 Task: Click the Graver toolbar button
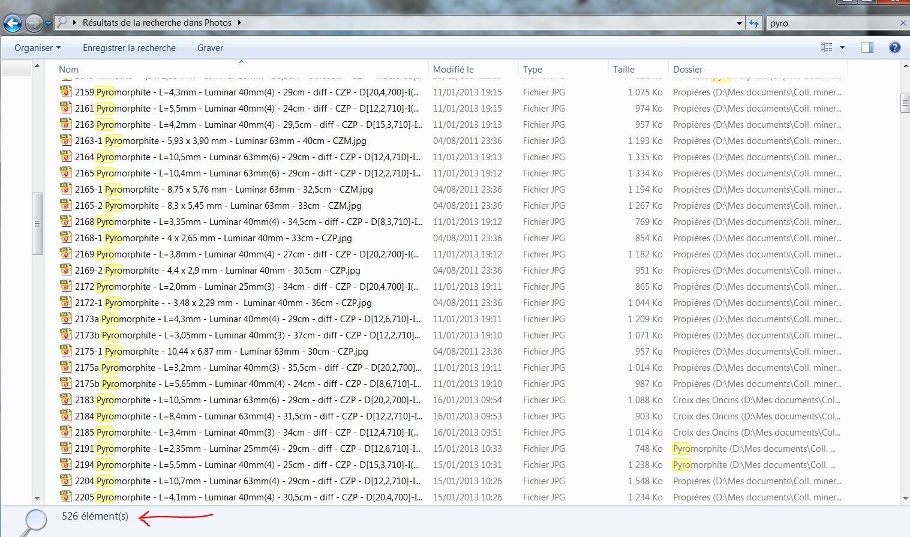click(x=210, y=48)
